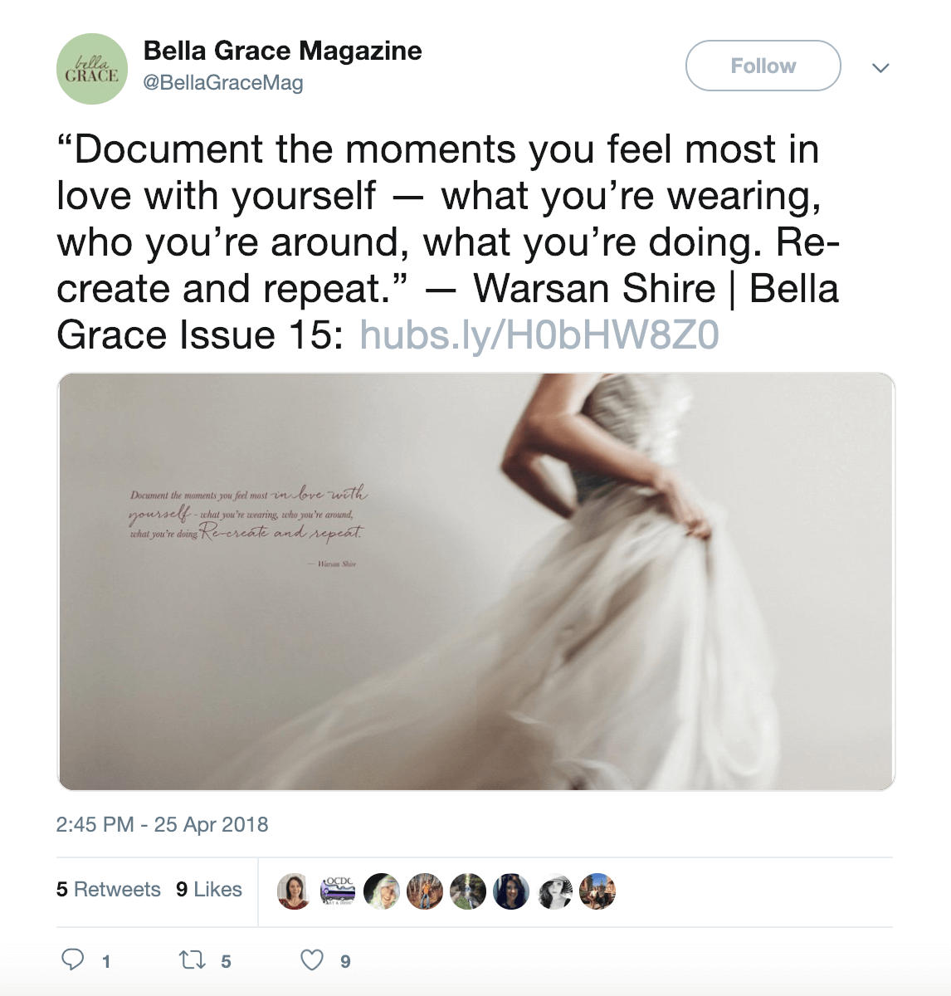
Task: Open the caret next to the Follow button
Action: [x=881, y=67]
